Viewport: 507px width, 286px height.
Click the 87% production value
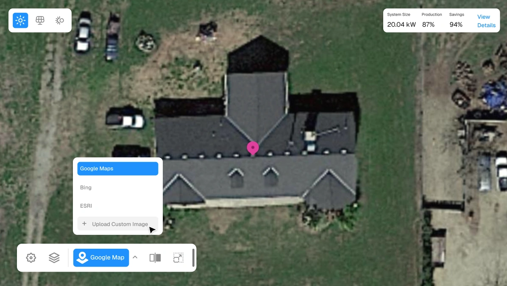pyautogui.click(x=429, y=25)
